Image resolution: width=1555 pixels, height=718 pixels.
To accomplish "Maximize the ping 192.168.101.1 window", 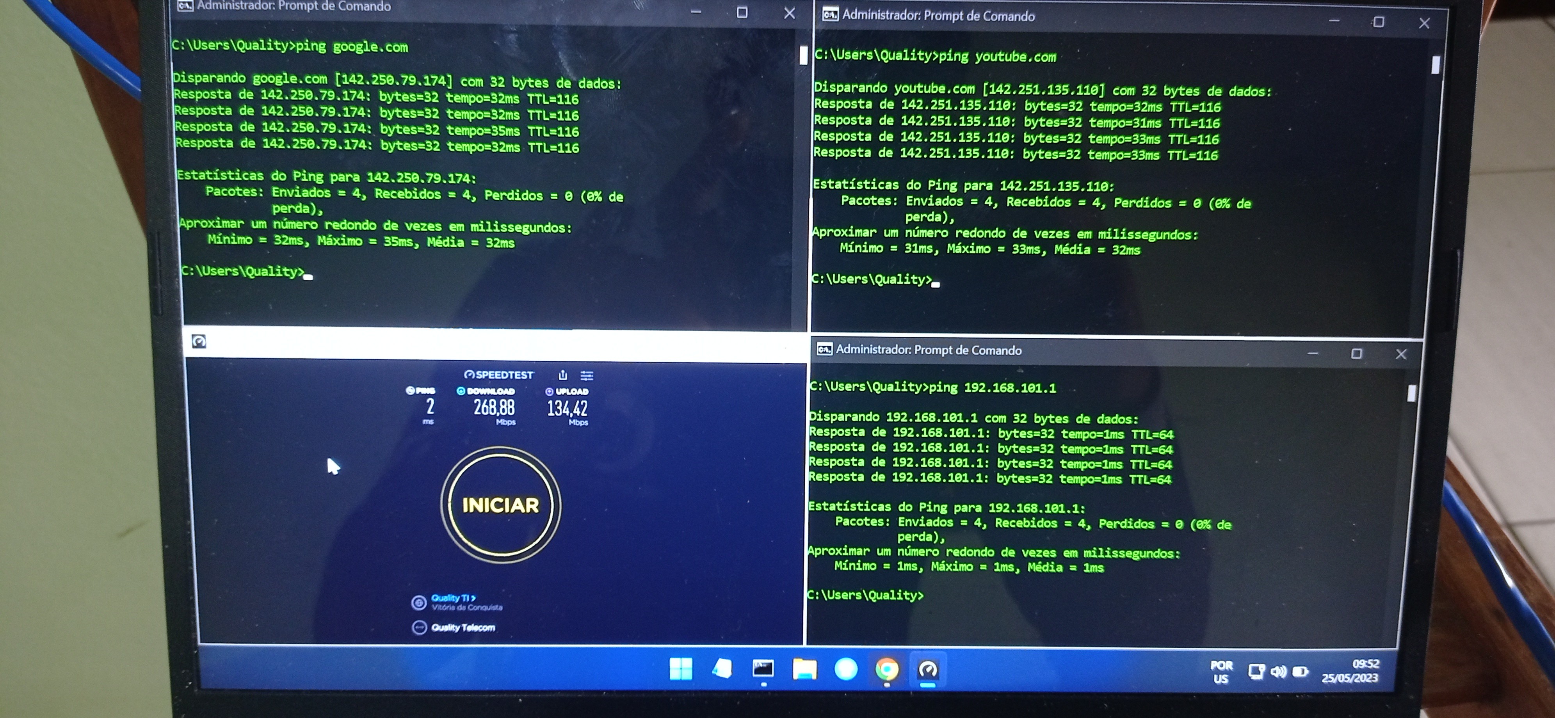I will (1356, 354).
